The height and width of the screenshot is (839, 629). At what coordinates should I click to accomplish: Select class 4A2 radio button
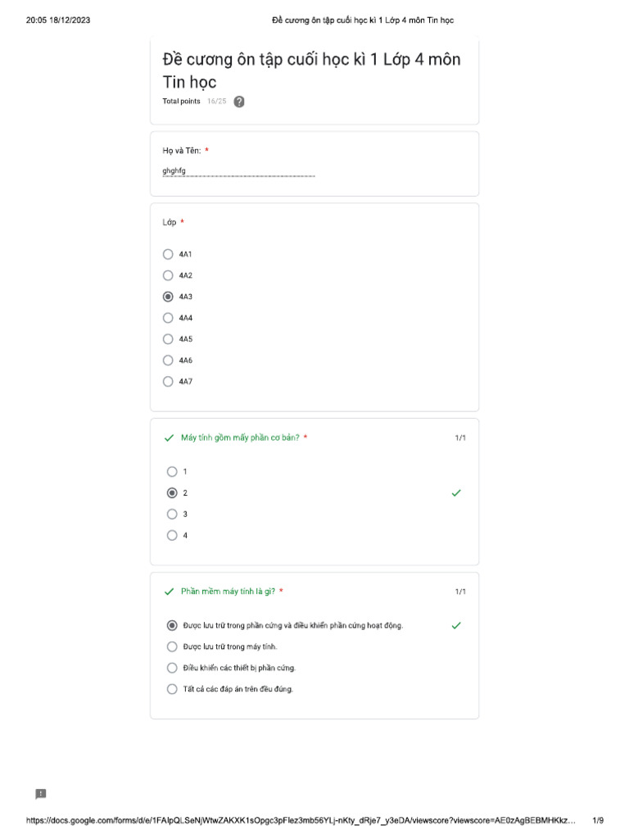coord(168,275)
